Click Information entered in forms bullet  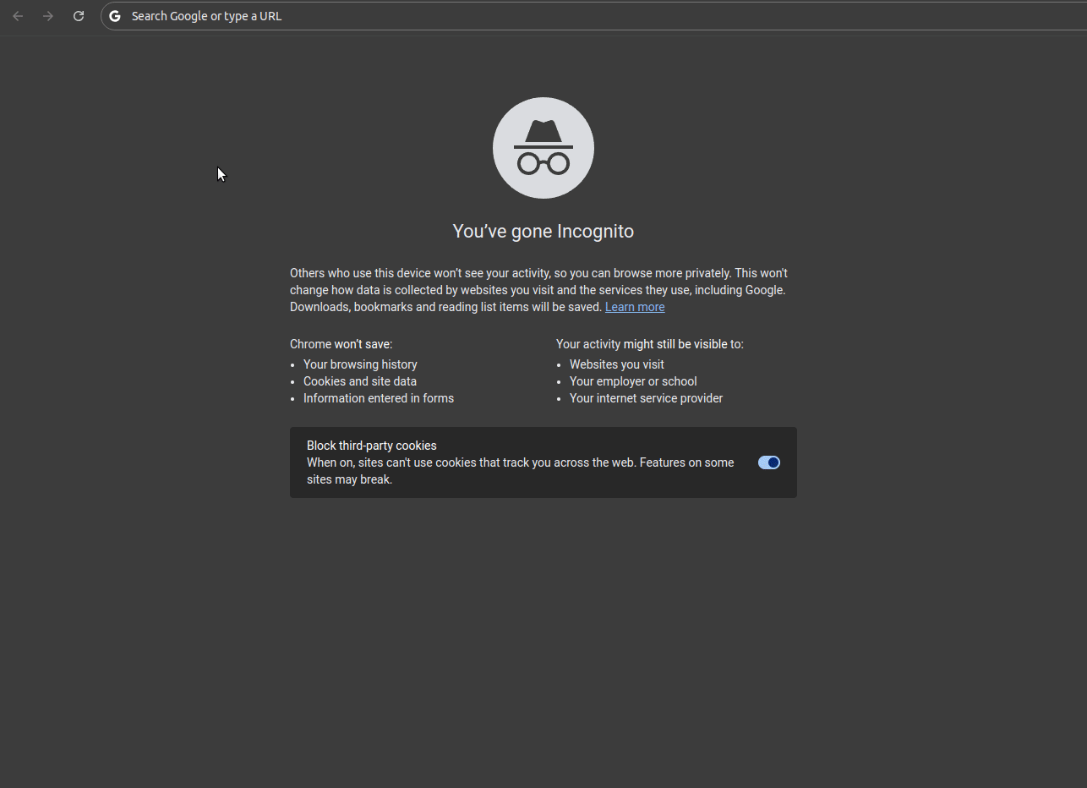[379, 398]
